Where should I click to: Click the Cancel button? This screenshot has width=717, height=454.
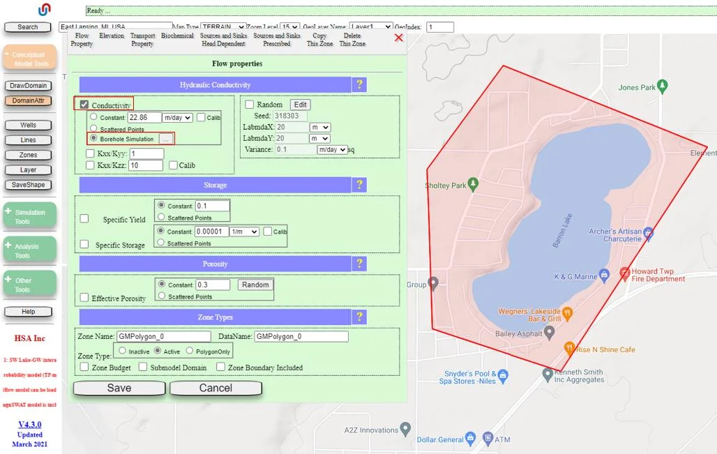point(216,388)
